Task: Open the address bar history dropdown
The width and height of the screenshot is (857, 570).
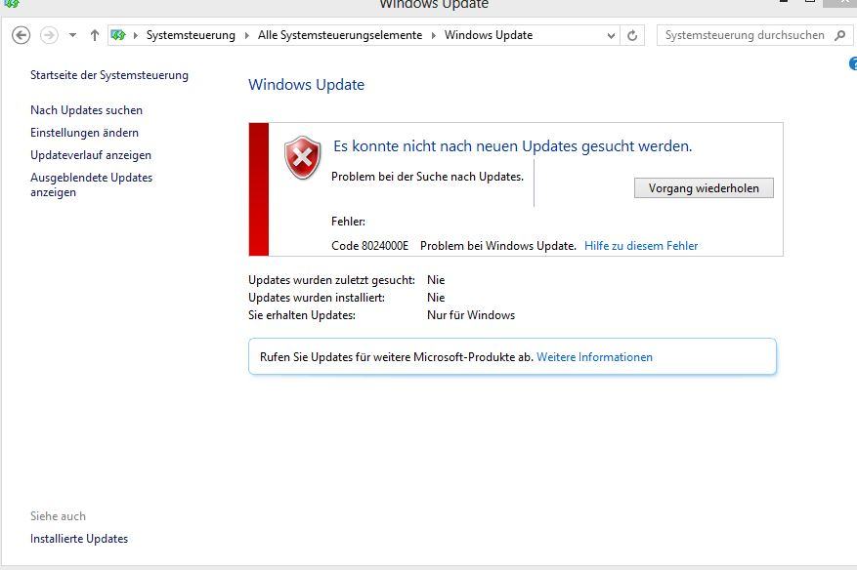Action: click(x=611, y=35)
